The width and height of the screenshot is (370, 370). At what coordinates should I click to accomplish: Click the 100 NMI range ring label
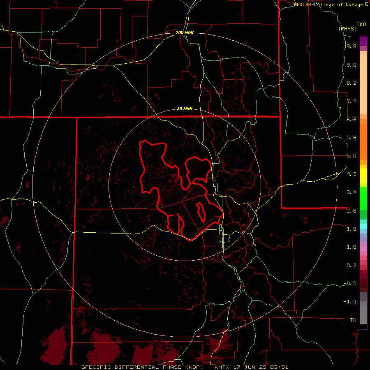pos(185,32)
